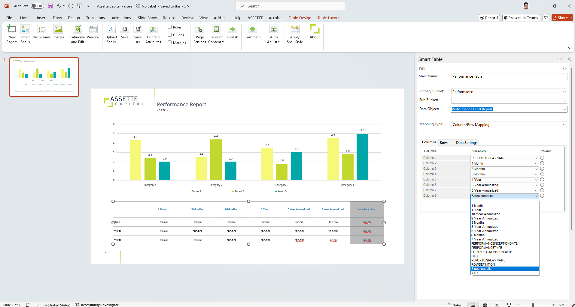Image resolution: width=575 pixels, height=307 pixels.
Task: Undo the last action
Action: [59, 6]
